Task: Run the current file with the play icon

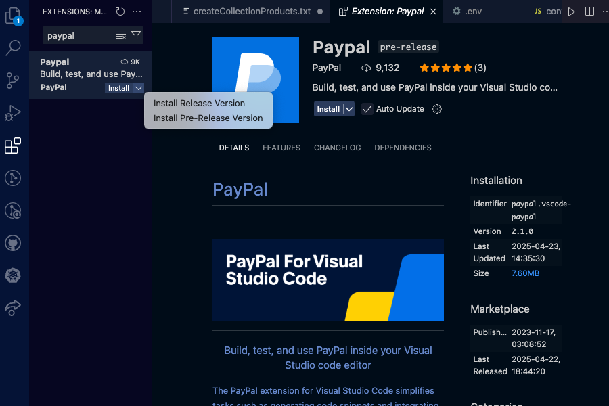Action: pyautogui.click(x=572, y=12)
